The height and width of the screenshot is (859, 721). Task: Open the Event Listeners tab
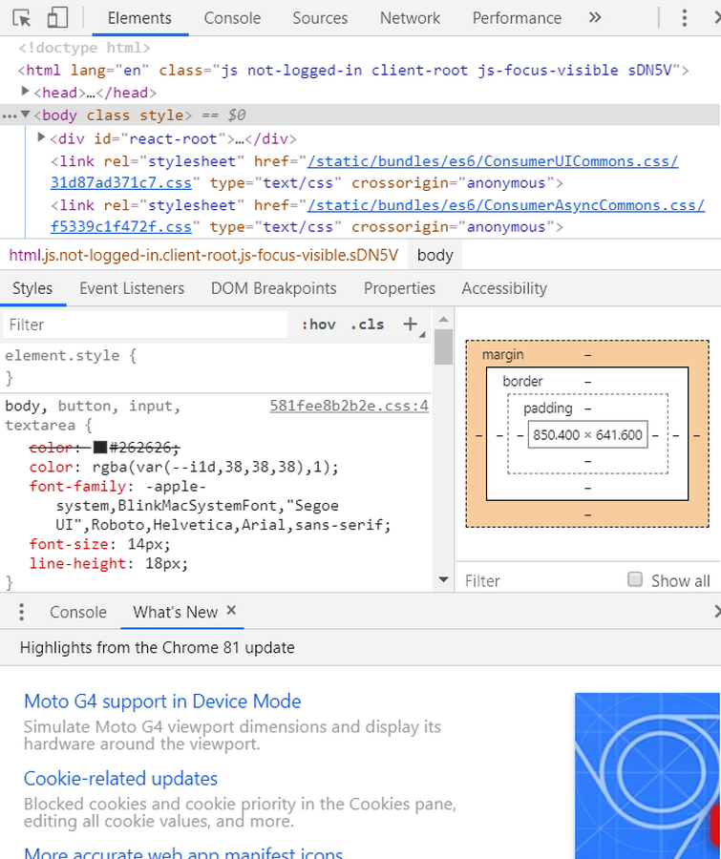coord(132,288)
